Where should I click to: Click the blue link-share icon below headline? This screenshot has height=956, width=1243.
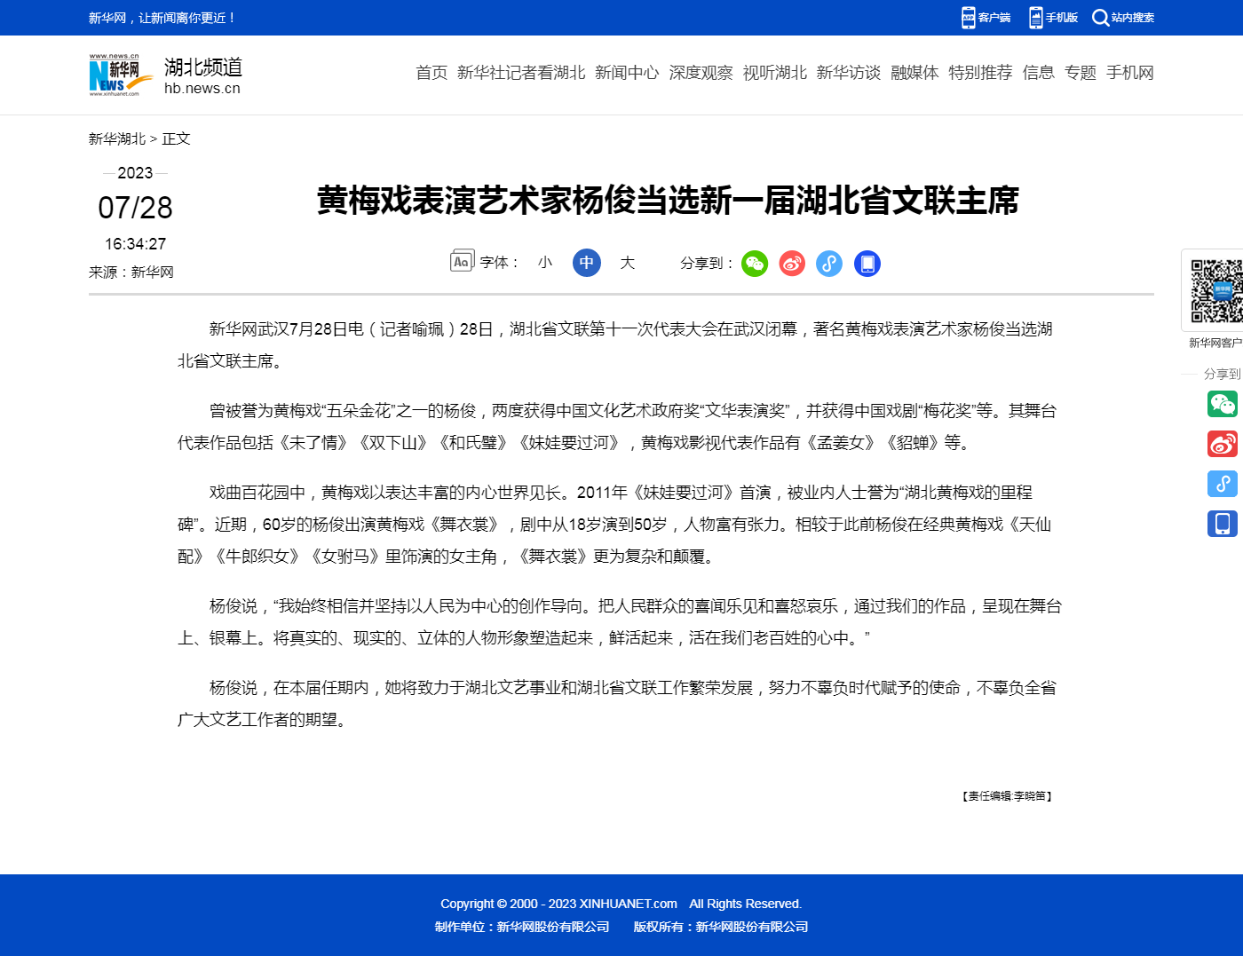coord(829,264)
